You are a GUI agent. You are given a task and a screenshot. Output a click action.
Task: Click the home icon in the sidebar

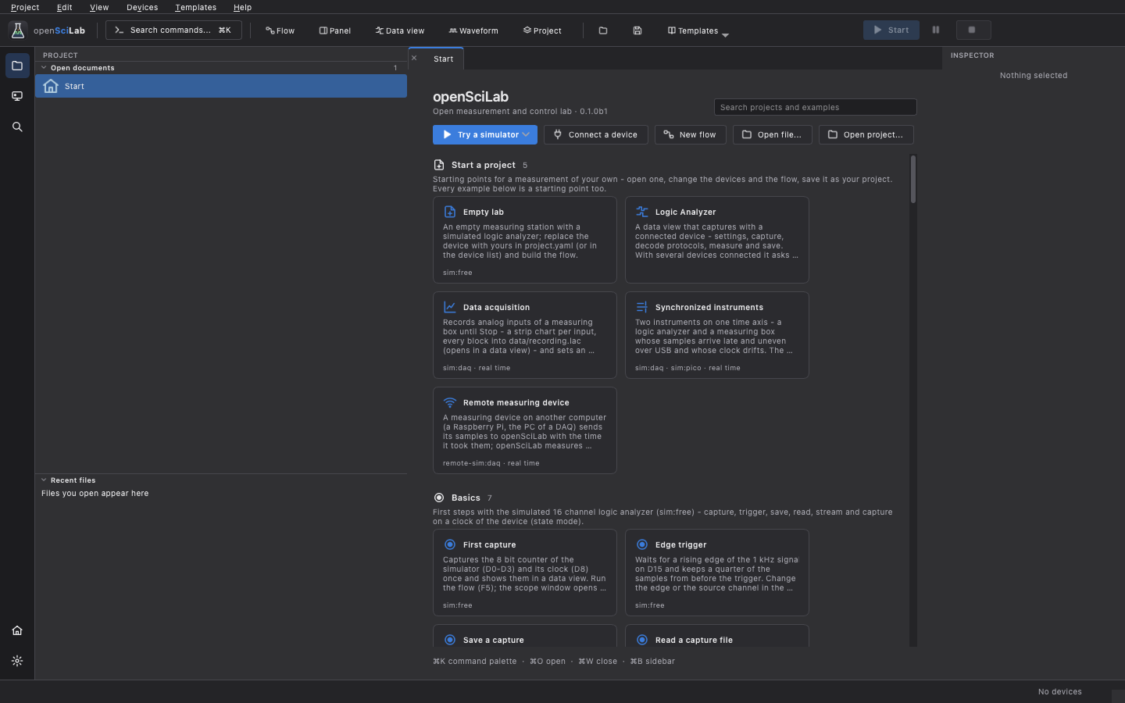coord(17,630)
